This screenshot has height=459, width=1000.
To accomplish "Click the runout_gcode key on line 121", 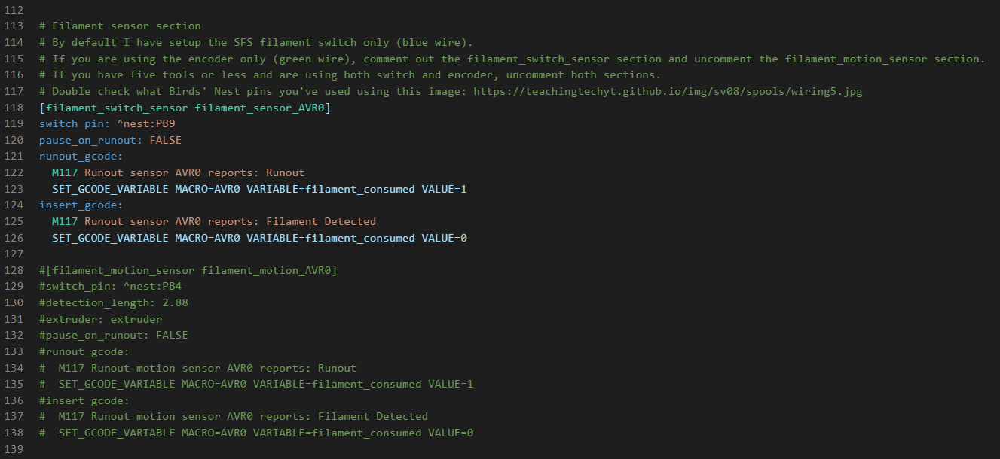I will tap(80, 157).
